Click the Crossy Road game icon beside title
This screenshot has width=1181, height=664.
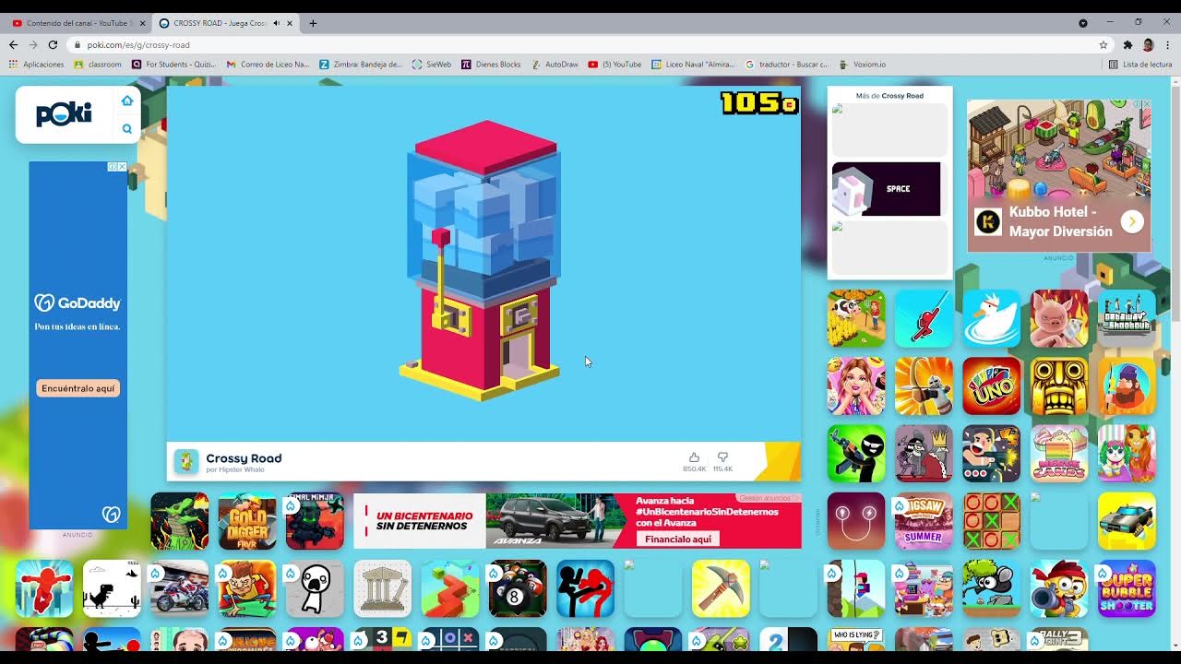tap(186, 461)
